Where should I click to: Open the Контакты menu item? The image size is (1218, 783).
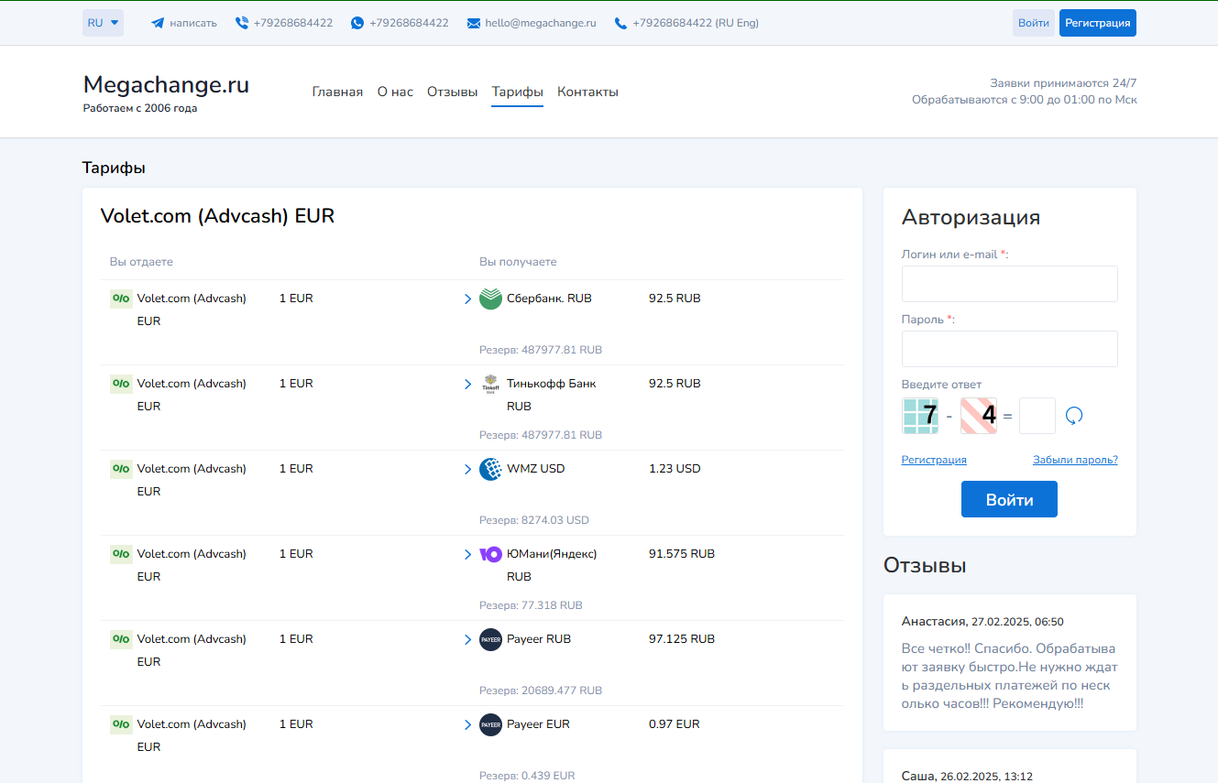(x=587, y=92)
